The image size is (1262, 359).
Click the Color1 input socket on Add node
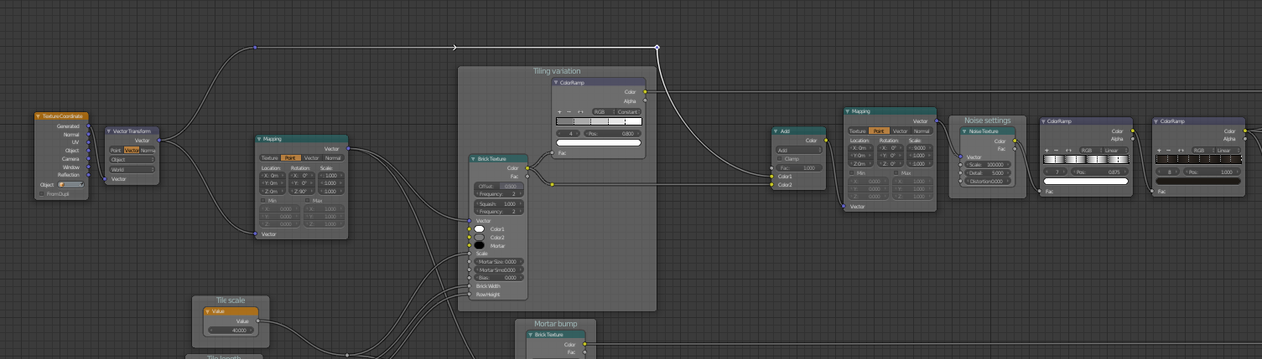point(772,177)
